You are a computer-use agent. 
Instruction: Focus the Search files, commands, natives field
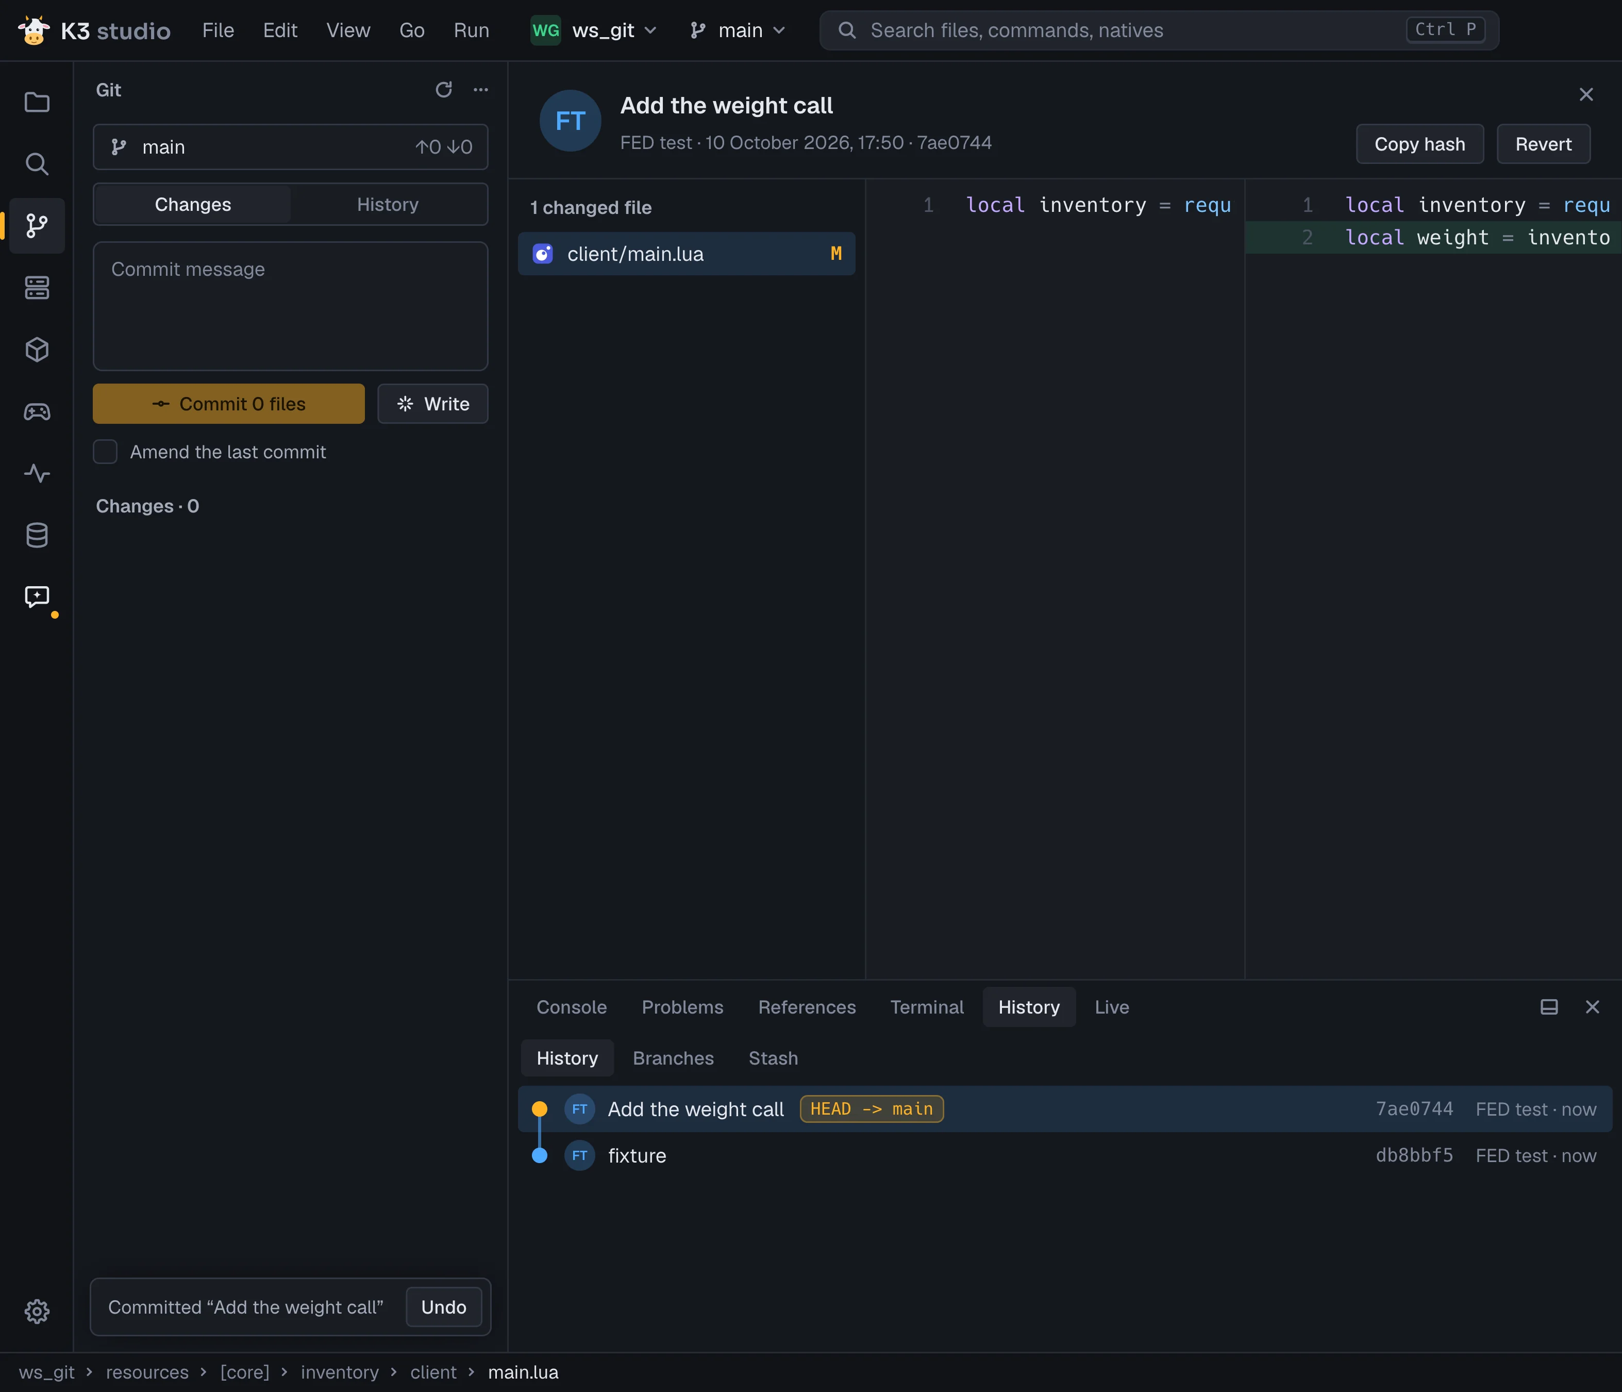click(1159, 30)
